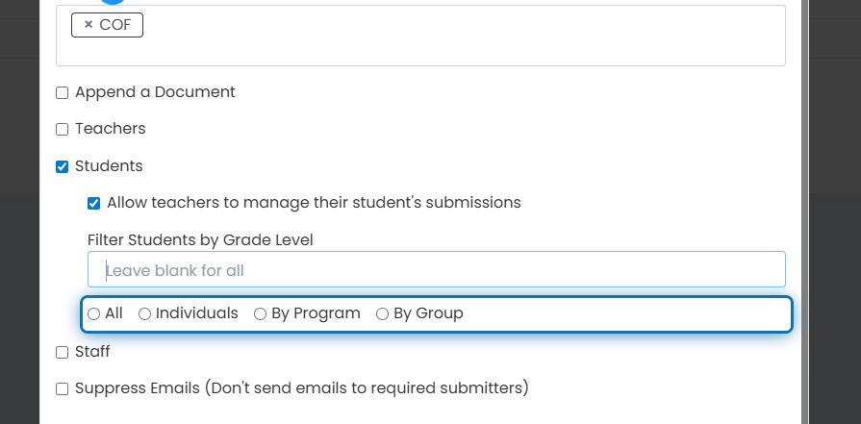Image resolution: width=861 pixels, height=424 pixels.
Task: Remove the COF tag with its × icon
Action: click(89, 25)
